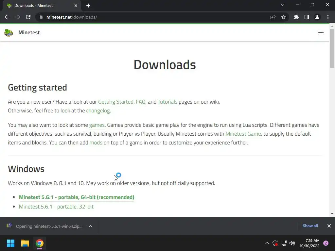Open the Tutorials link
The width and height of the screenshot is (335, 251).
(x=167, y=102)
